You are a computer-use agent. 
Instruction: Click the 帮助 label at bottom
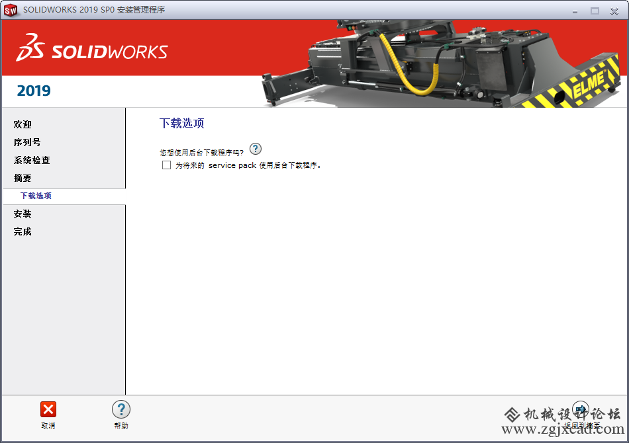pos(121,426)
